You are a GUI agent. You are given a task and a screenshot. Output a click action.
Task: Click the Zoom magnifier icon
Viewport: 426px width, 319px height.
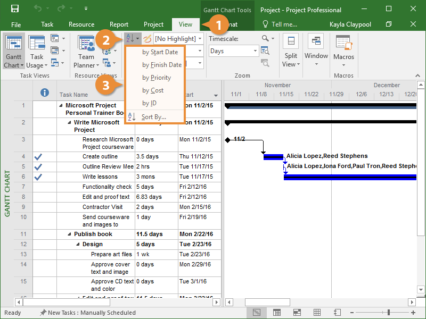coord(266,39)
